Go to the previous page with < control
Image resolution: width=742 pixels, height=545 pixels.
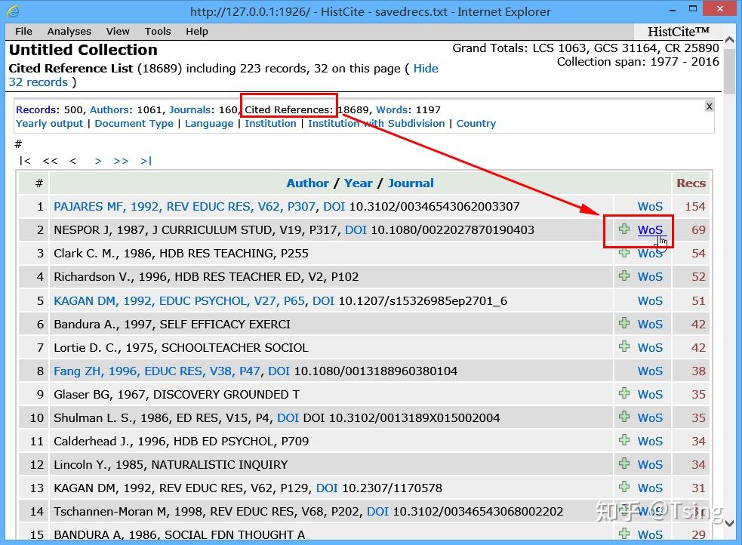pyautogui.click(x=73, y=161)
